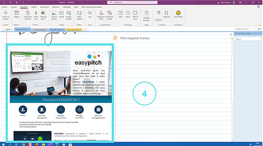The height and width of the screenshot is (146, 263).
Task: Add a new section with plus tab
Action: tap(85, 30)
